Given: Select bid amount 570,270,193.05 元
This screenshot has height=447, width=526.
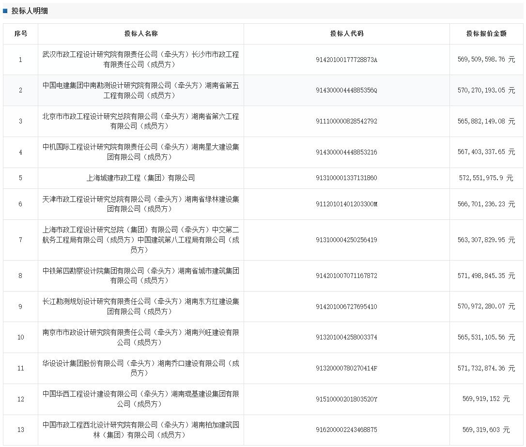Looking at the screenshot, I should tap(486, 90).
